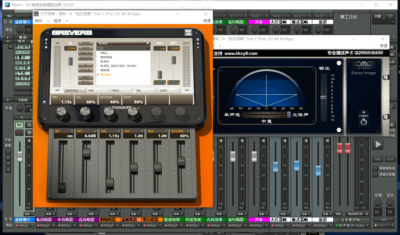Image resolution: width=400 pixels, height=235 pixels.
Task: Toggle the 静 mute button
Action: [x=29, y=133]
